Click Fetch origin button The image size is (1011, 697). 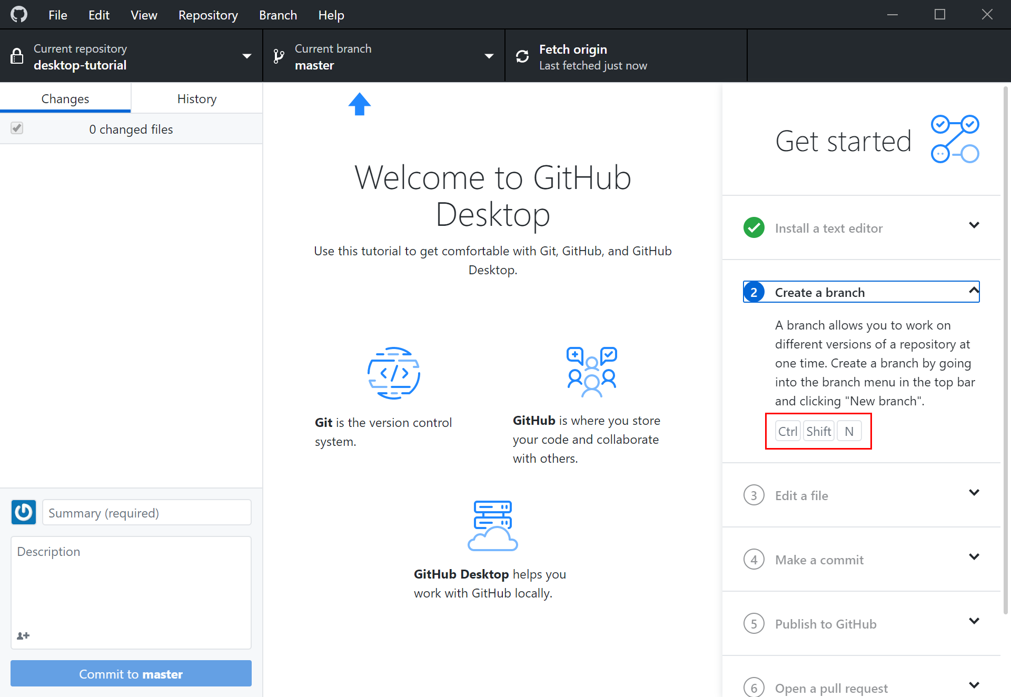626,56
